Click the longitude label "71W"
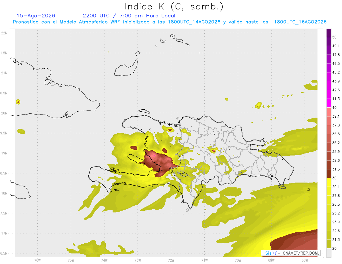Image resolution: width=342 pixels, height=264 pixels. pyautogui.click(x=204, y=260)
